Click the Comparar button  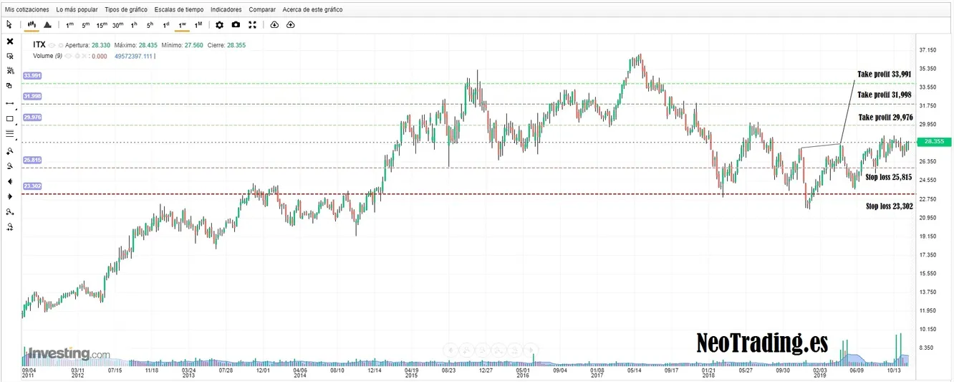click(262, 10)
